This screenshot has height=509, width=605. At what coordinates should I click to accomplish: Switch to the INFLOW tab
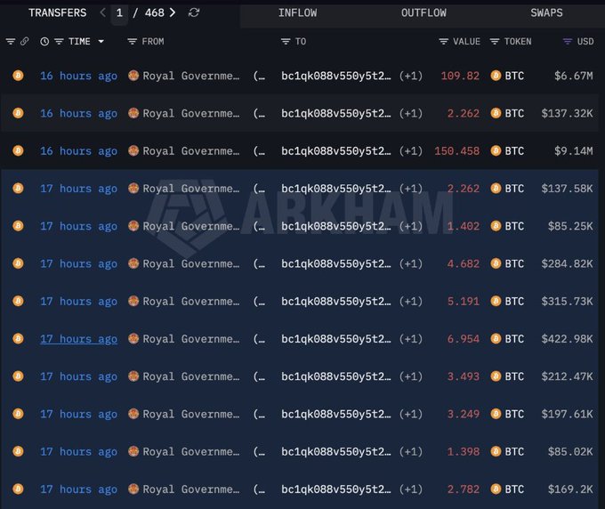coord(297,13)
